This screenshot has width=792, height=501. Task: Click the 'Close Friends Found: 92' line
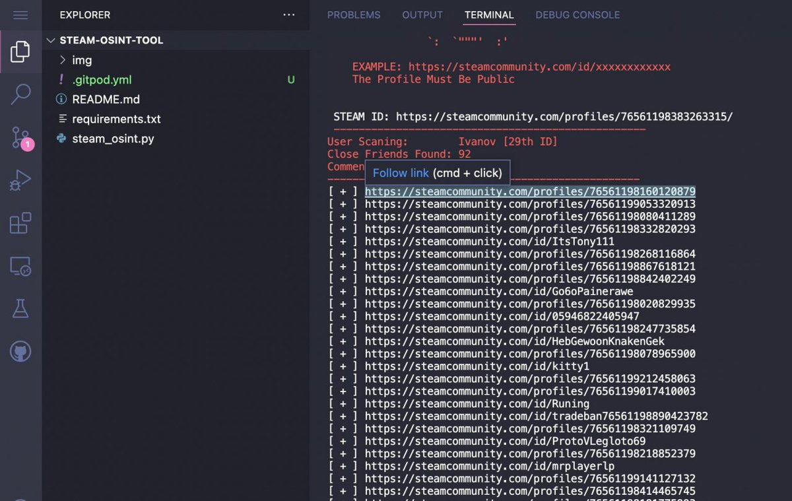click(399, 154)
